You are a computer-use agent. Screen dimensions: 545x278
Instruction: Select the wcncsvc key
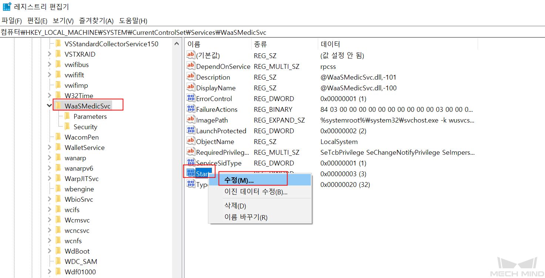click(77, 230)
